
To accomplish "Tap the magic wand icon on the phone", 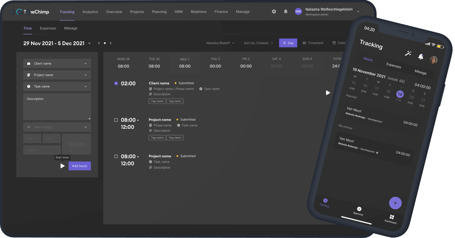I will click(x=408, y=54).
